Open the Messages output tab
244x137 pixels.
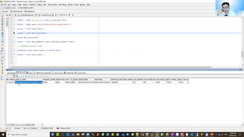pyautogui.click(x=11, y=73)
